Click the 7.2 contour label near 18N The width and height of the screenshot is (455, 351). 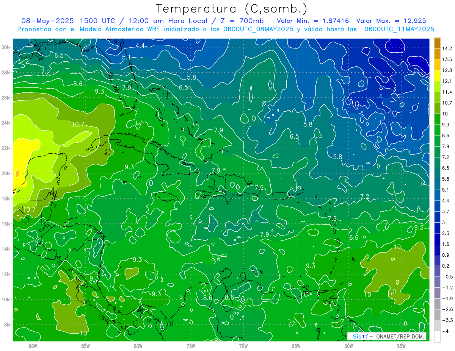click(x=365, y=196)
